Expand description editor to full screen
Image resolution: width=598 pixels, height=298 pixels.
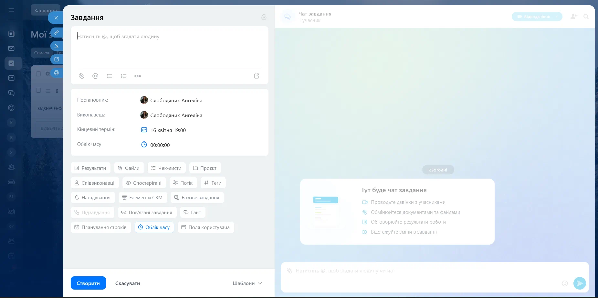click(x=257, y=76)
